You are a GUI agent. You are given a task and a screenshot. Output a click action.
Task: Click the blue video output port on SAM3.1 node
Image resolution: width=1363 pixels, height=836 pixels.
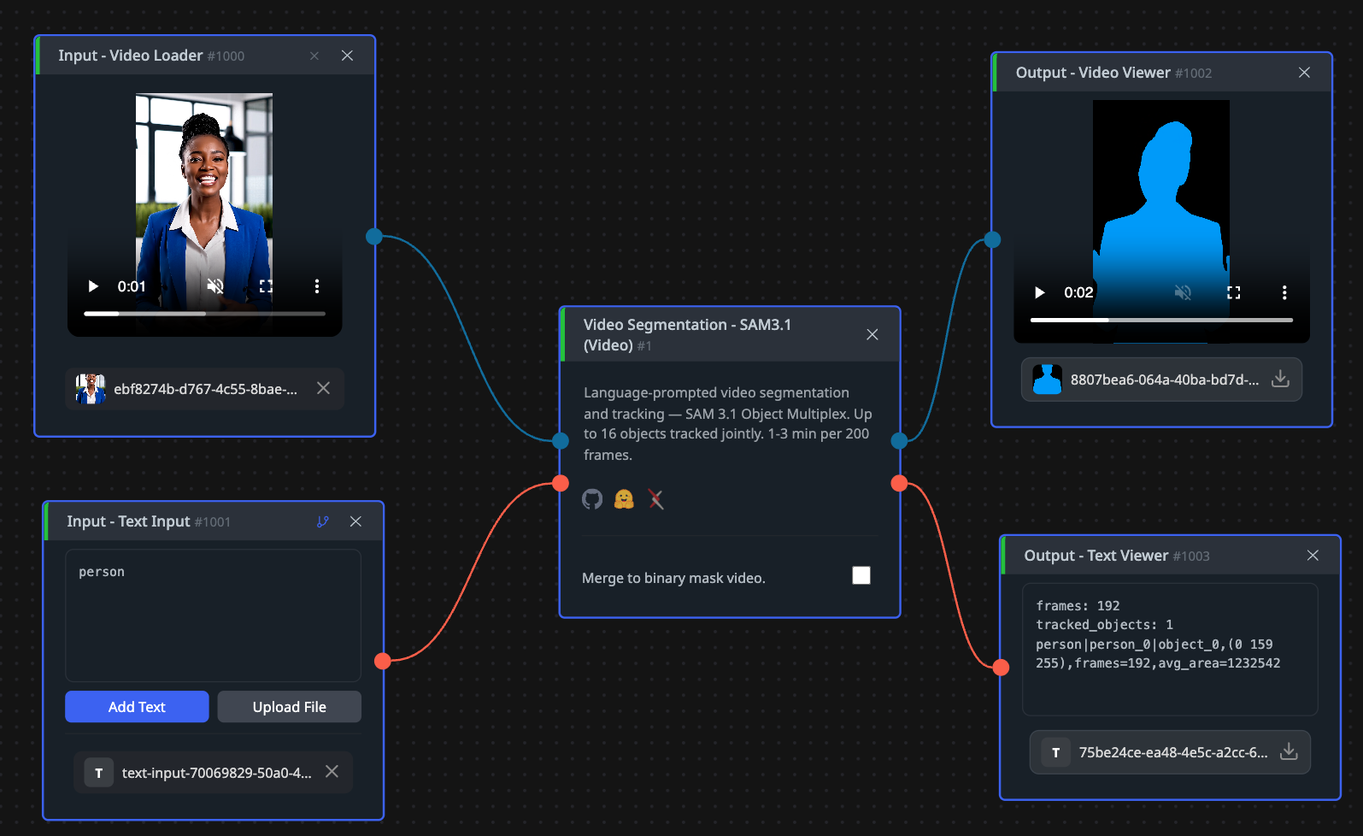899,441
